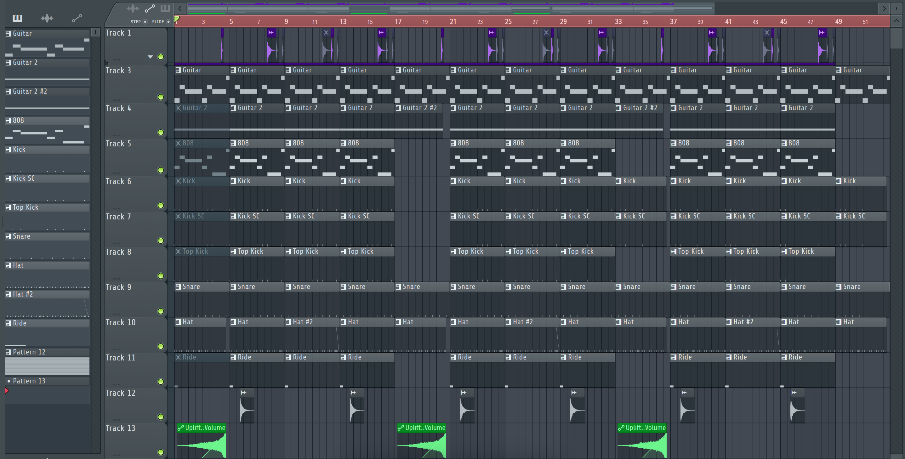Open menu icon of 808 clip at bar 21

(x=453, y=143)
